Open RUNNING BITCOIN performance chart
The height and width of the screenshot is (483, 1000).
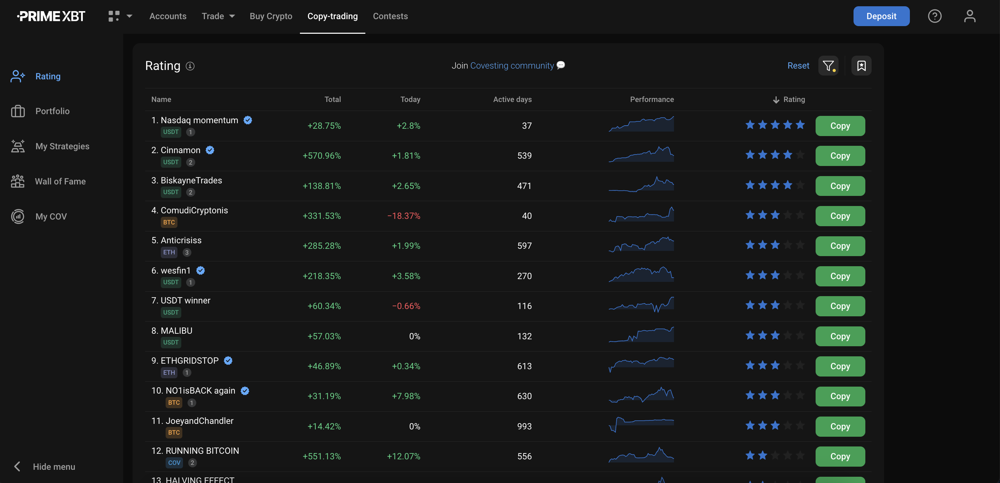coord(641,454)
